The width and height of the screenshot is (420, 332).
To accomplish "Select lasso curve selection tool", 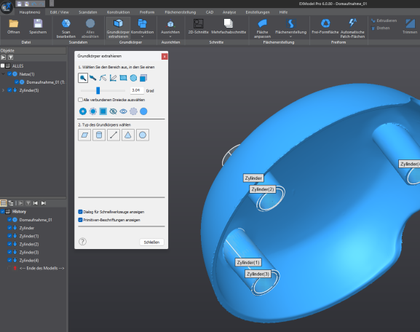I will 103,78.
